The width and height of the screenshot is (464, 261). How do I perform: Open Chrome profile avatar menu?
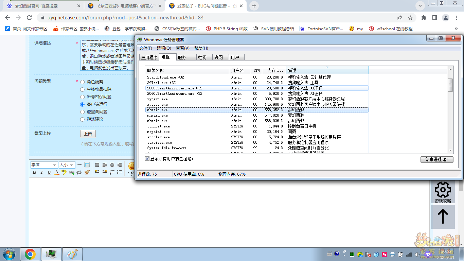pos(445,18)
